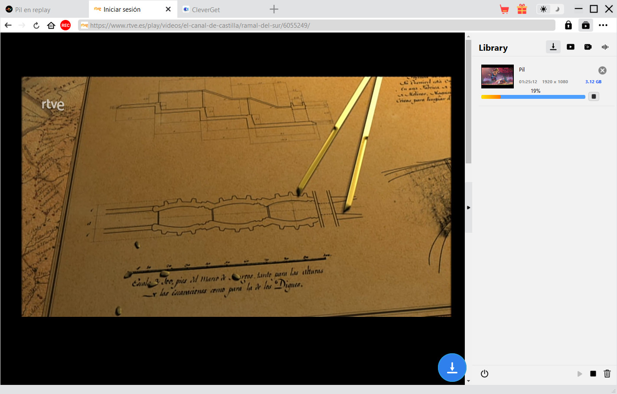The image size is (617, 394).
Task: Show the Downloading list in Library
Action: pos(553,47)
